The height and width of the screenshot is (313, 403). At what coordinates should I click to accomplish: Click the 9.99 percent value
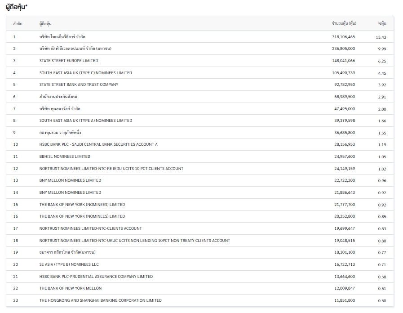(382, 49)
